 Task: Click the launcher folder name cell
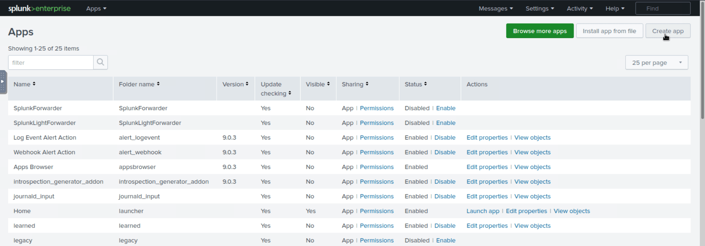(131, 211)
